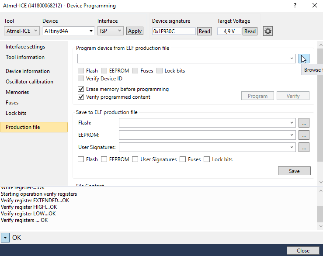Click the Device signature field 0x1E930C
This screenshot has height=256, width=323.
pyautogui.click(x=174, y=31)
